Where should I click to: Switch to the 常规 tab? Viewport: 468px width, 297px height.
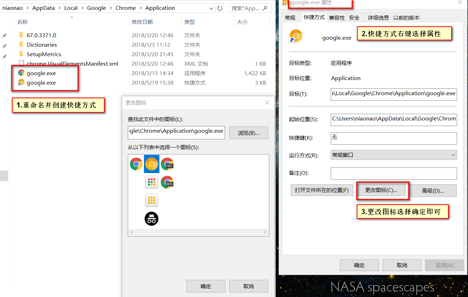[x=290, y=18]
